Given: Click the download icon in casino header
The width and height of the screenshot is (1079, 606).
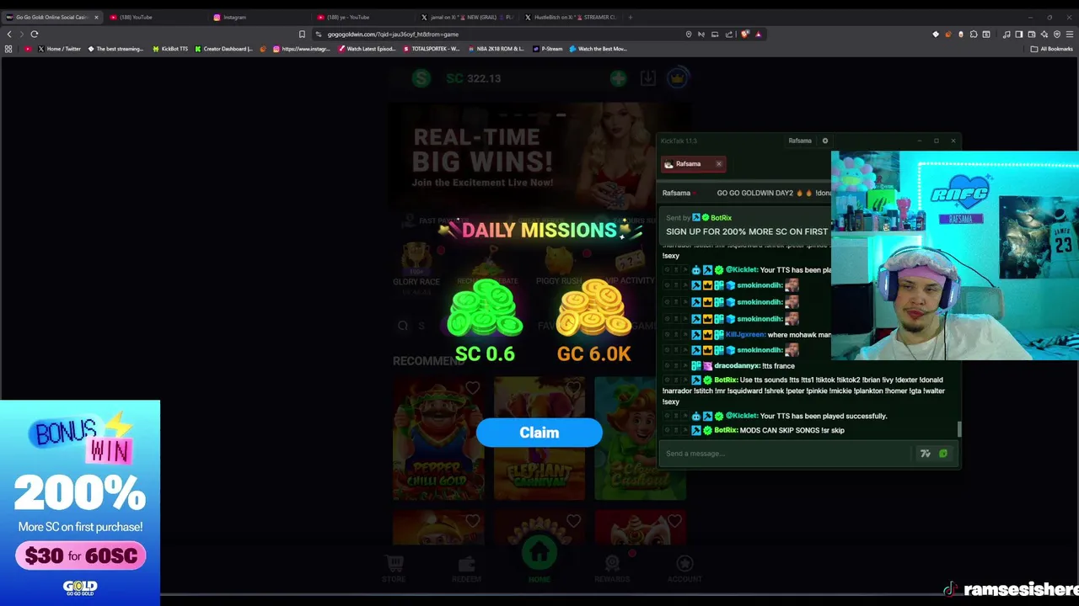Looking at the screenshot, I should [x=647, y=78].
